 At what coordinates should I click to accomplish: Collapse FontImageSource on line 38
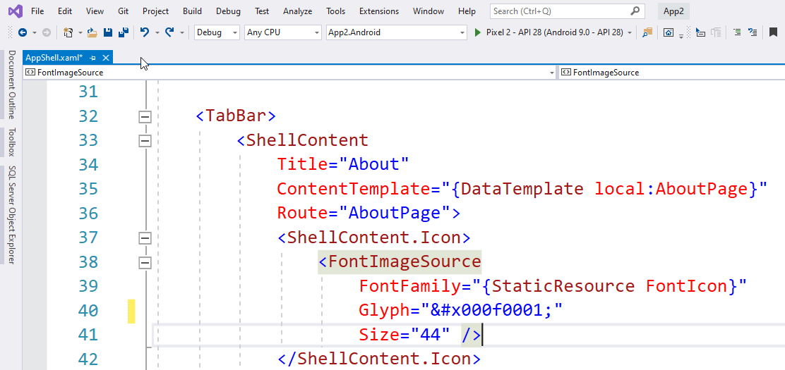145,262
